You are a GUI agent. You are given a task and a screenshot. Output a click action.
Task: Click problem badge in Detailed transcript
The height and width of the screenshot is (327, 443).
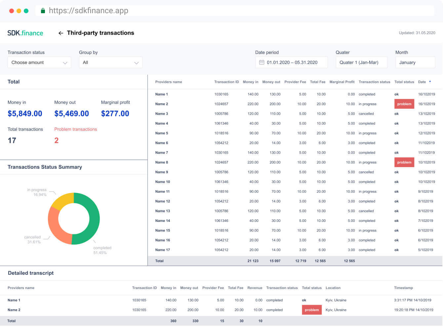click(312, 310)
